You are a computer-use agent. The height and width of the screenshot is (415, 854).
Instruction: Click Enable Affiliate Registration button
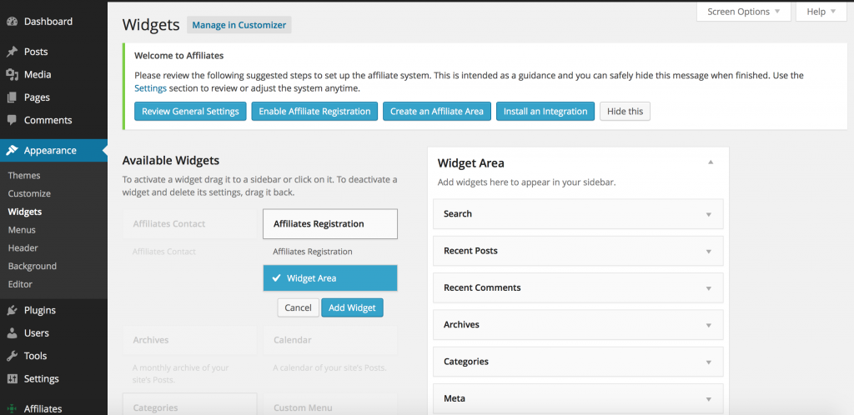[314, 112]
